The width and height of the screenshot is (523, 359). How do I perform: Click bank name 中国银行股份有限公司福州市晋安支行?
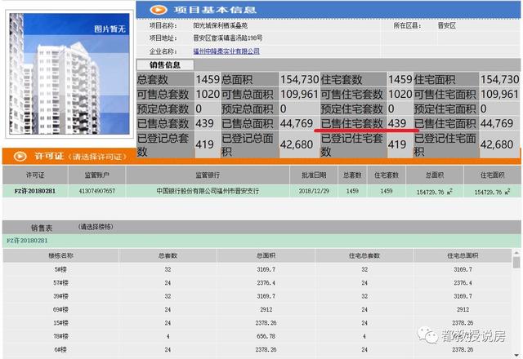tap(208, 191)
